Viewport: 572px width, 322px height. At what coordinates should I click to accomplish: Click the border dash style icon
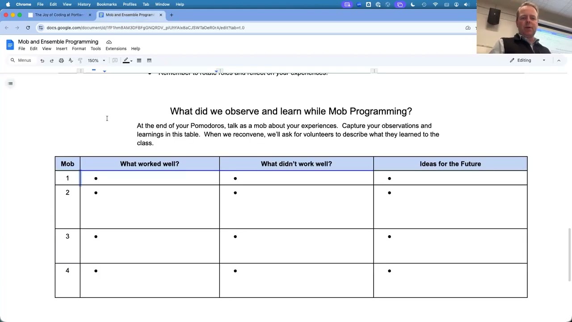pos(149,60)
